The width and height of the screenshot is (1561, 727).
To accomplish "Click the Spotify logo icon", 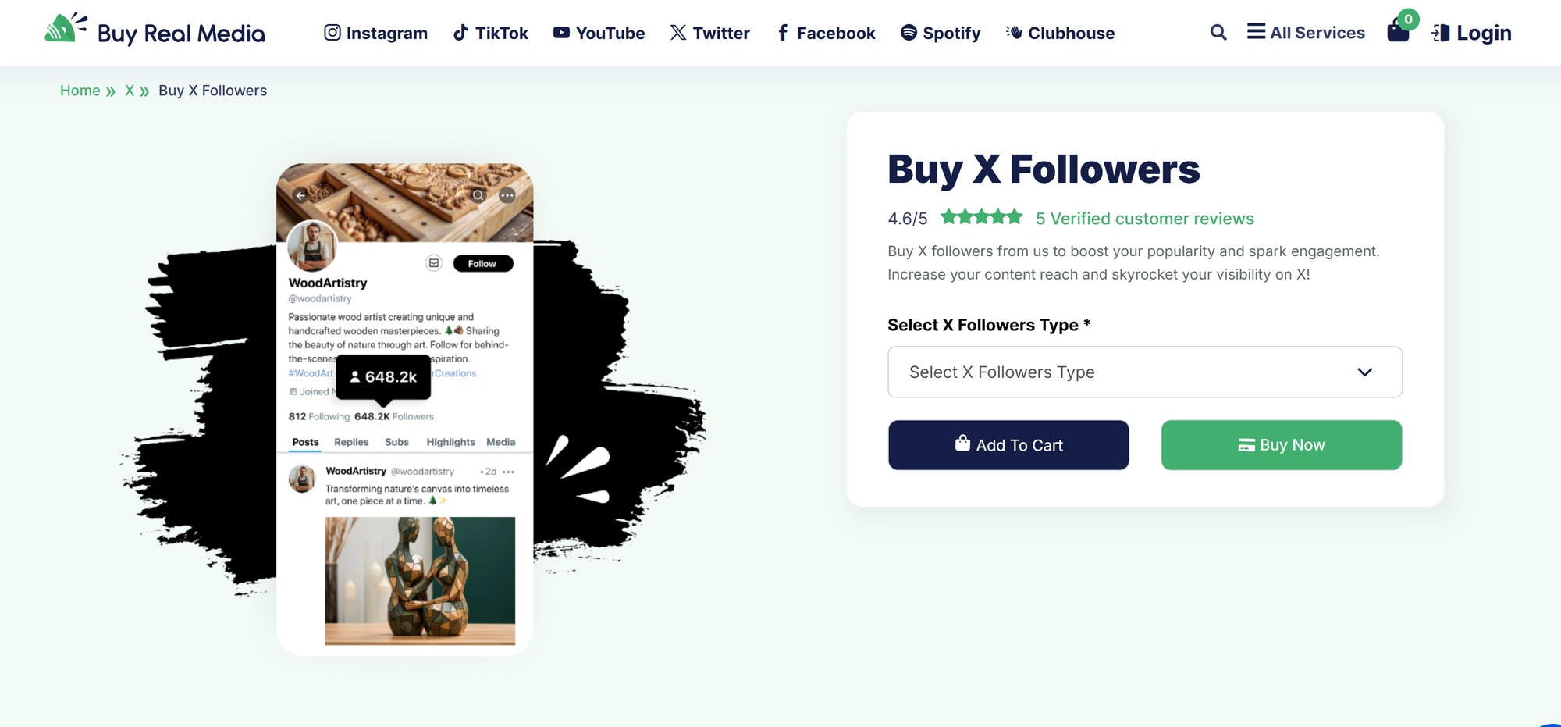I will [x=909, y=33].
